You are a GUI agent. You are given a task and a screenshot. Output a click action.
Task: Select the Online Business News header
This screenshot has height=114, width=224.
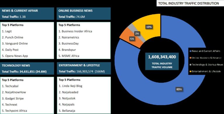(x=76, y=11)
